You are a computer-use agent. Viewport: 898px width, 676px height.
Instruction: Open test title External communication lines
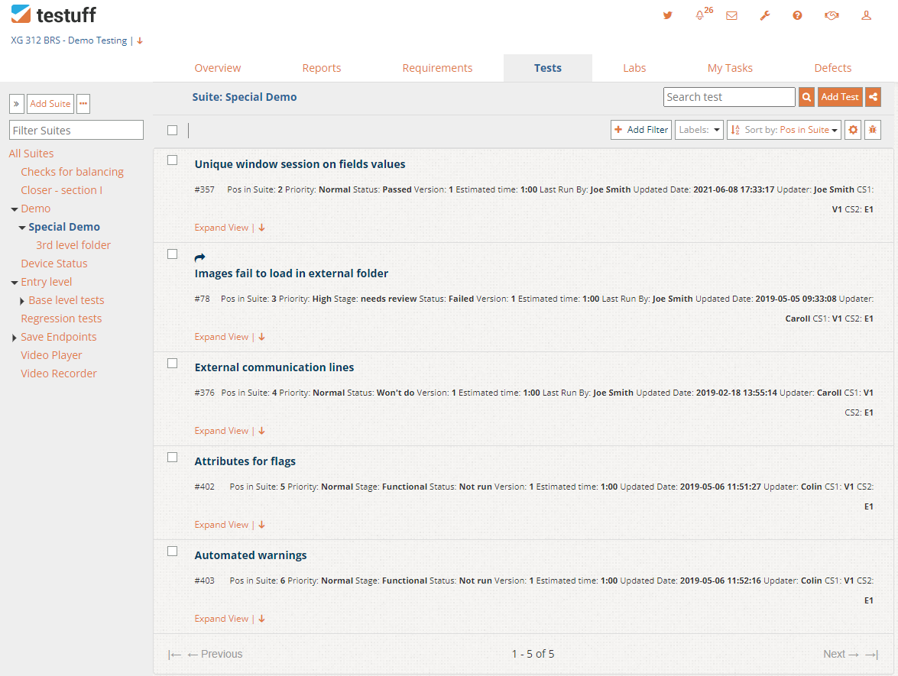274,367
